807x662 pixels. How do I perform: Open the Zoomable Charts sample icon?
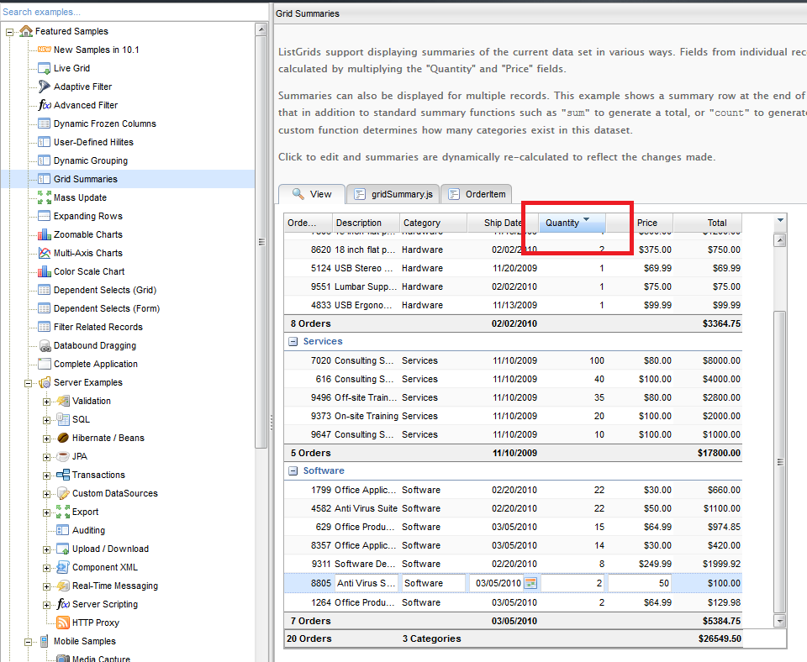coord(45,234)
